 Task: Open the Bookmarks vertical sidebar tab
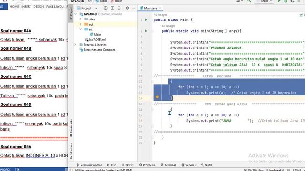click(71, 128)
